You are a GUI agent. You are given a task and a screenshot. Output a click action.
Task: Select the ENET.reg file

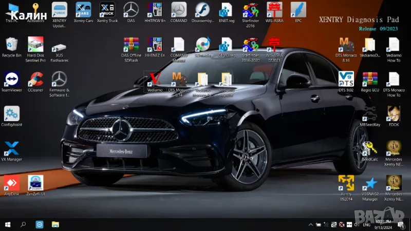(226, 10)
